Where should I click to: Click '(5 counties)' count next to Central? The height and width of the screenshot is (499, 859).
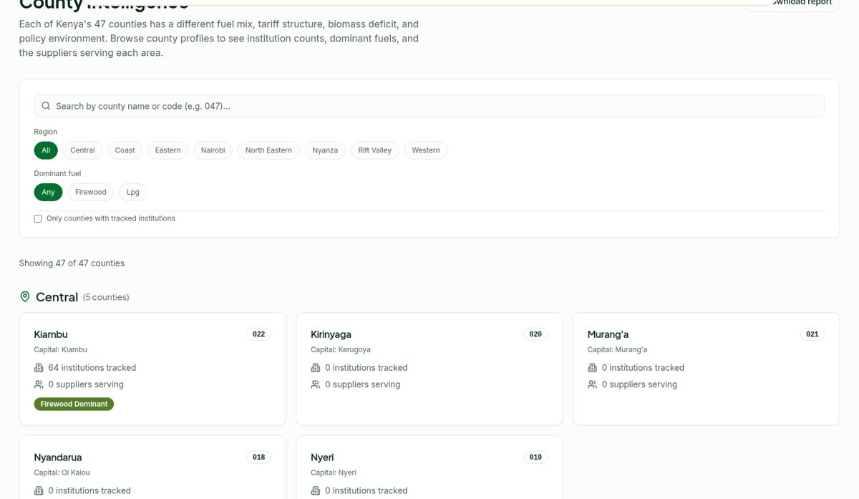click(x=106, y=297)
